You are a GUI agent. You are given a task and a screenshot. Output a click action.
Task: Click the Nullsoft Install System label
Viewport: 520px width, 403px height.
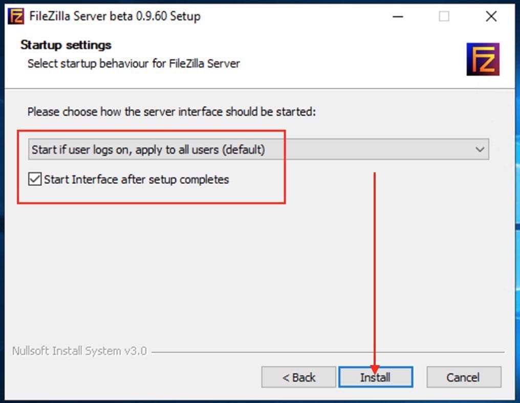click(x=78, y=351)
